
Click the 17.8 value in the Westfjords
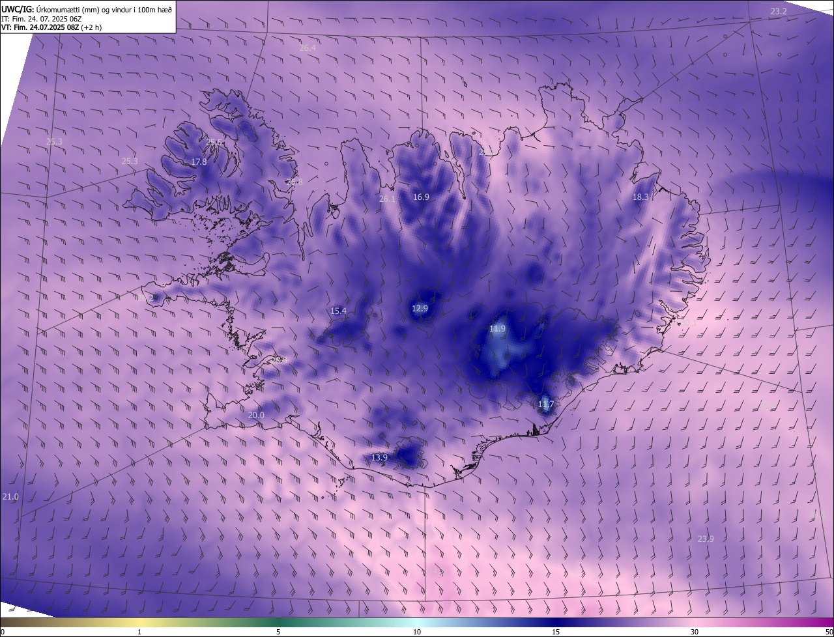point(199,162)
